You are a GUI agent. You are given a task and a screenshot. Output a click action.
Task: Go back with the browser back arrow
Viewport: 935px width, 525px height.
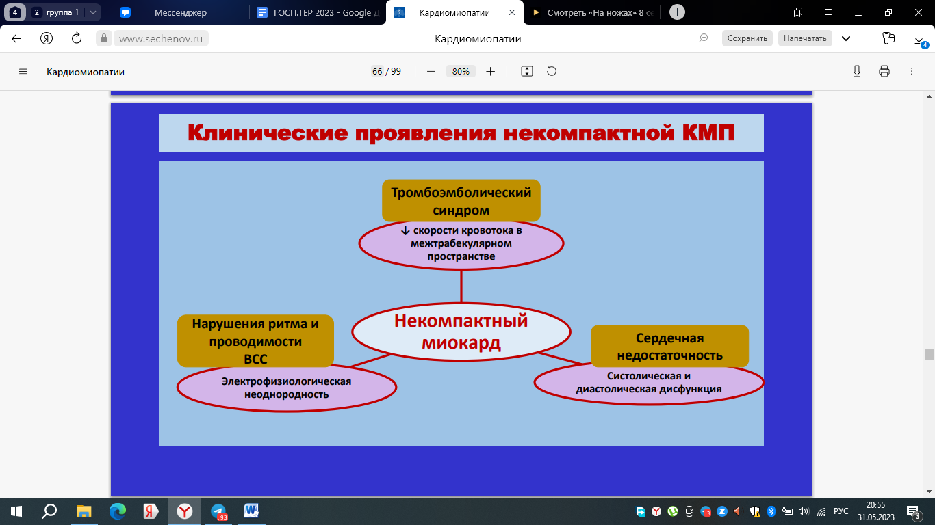coord(16,39)
